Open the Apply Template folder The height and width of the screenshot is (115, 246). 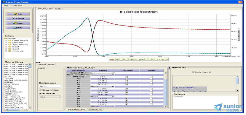click(x=20, y=45)
